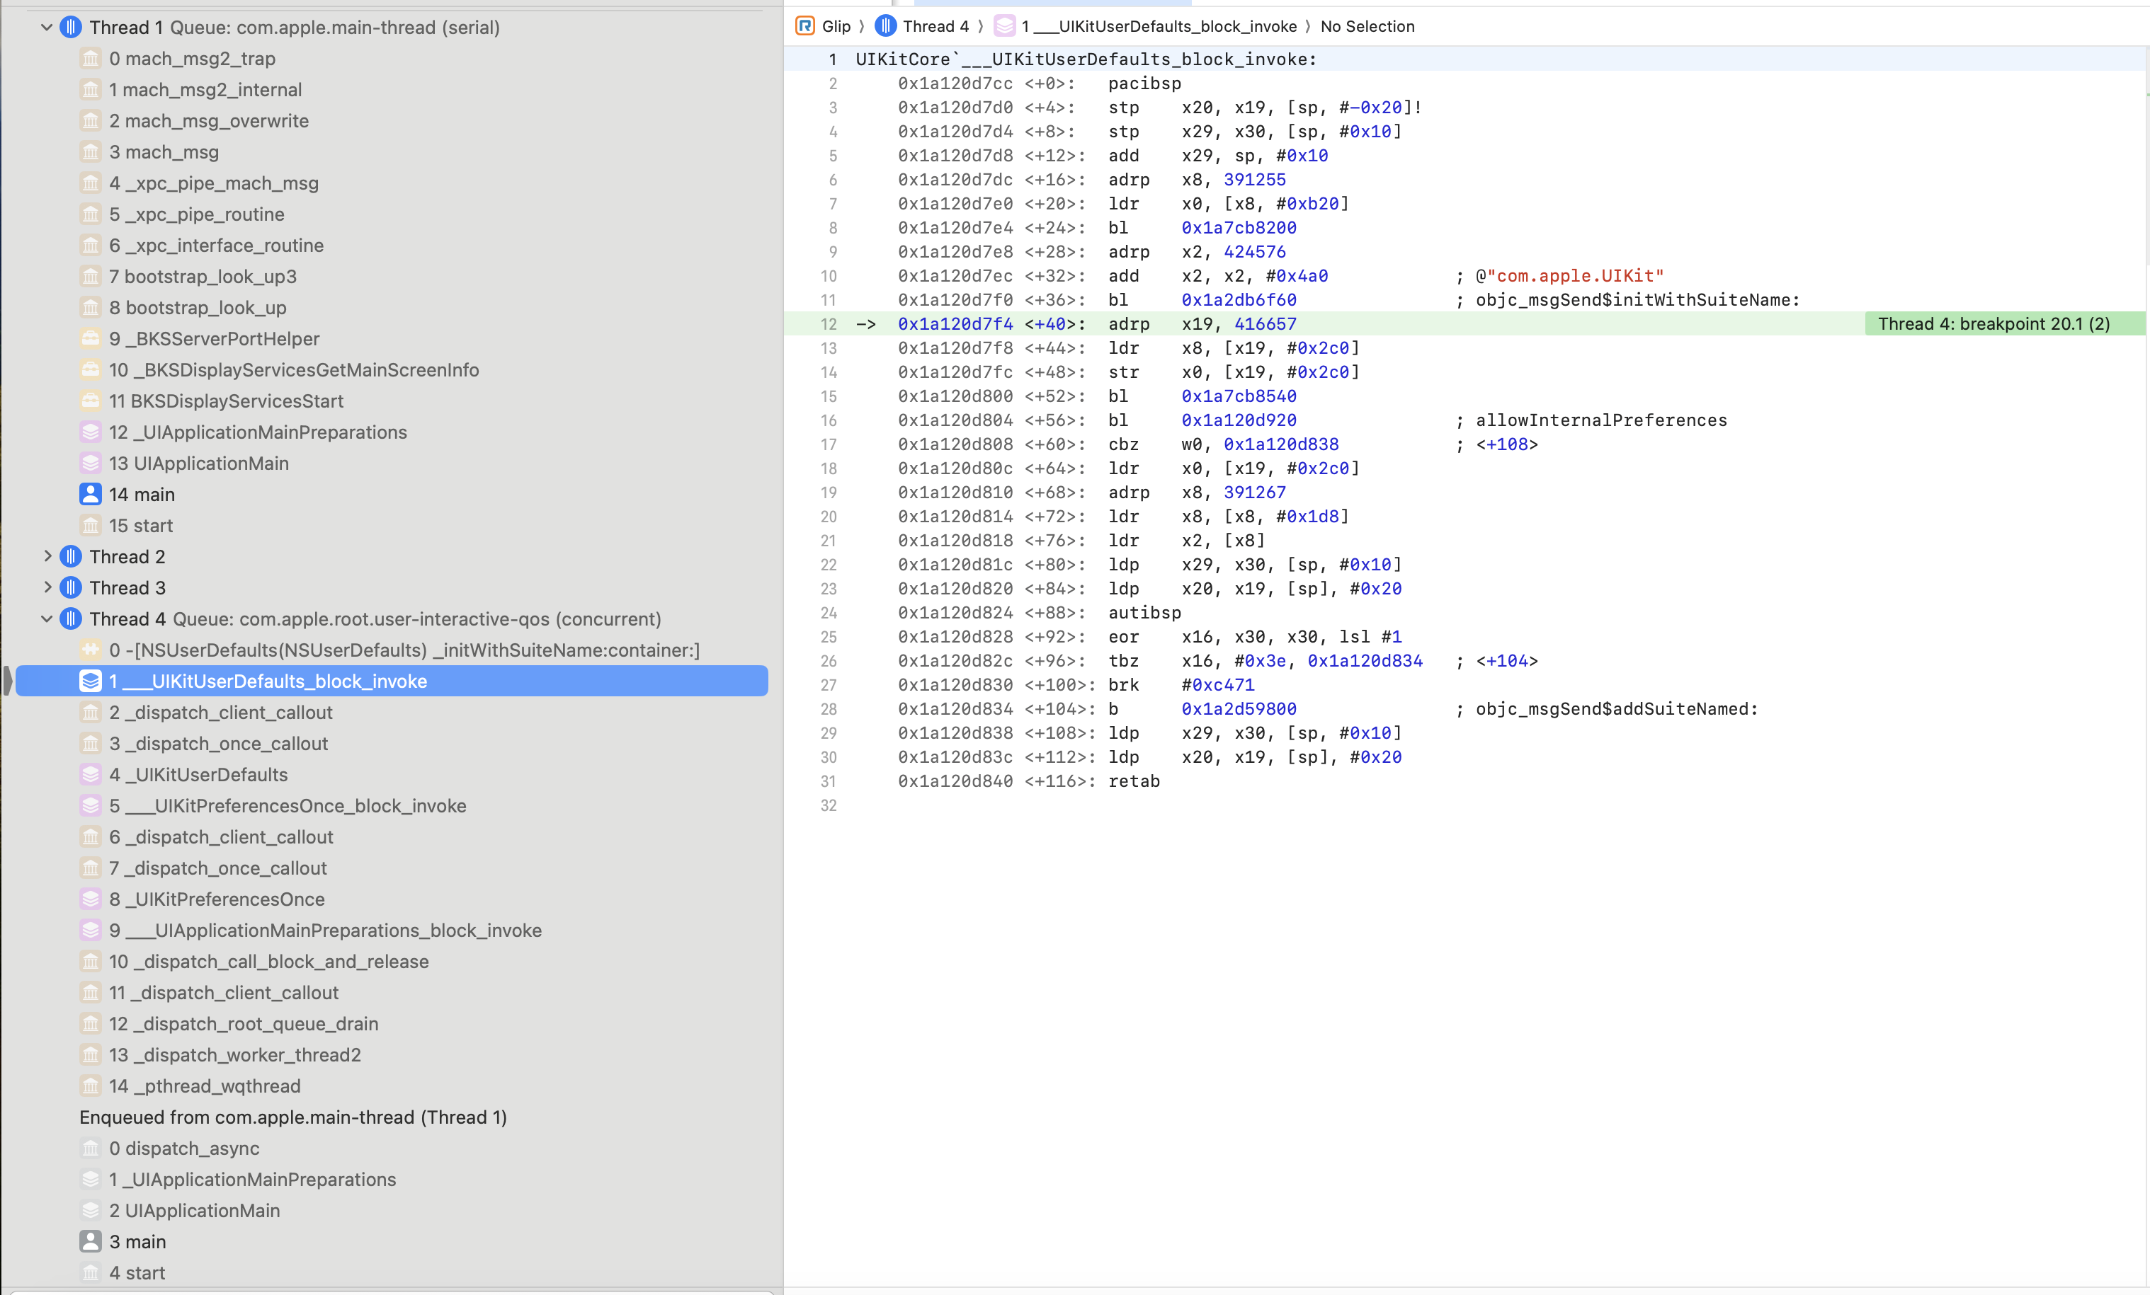Image resolution: width=2150 pixels, height=1295 pixels.
Task: Click the frame icon for 12 _UIApplicationMainPreparations
Action: click(x=90, y=432)
